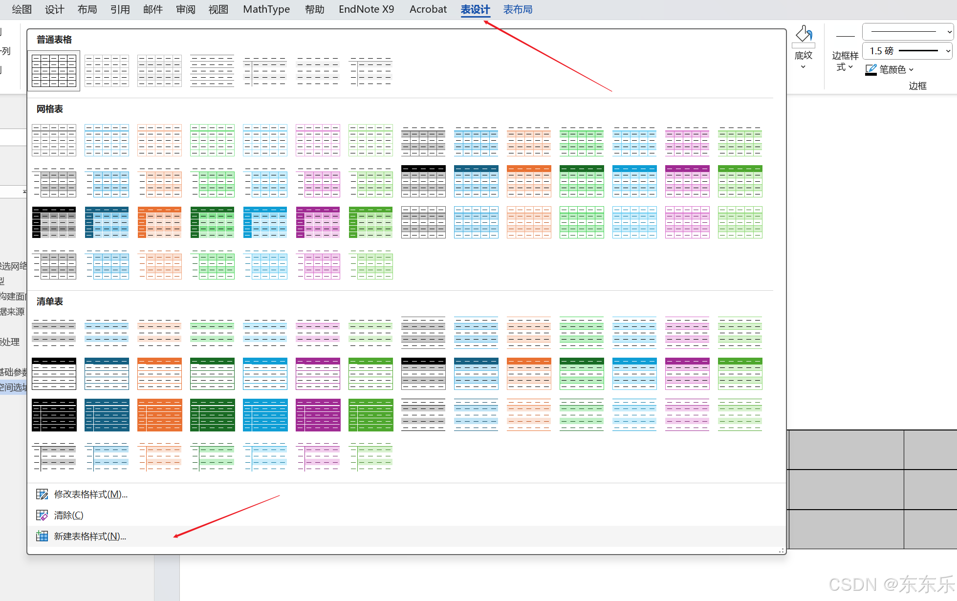Click the New Table Style icon

click(42, 537)
